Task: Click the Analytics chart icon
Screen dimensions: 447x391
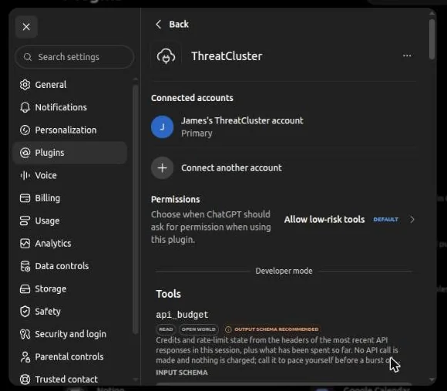Action: coord(25,243)
